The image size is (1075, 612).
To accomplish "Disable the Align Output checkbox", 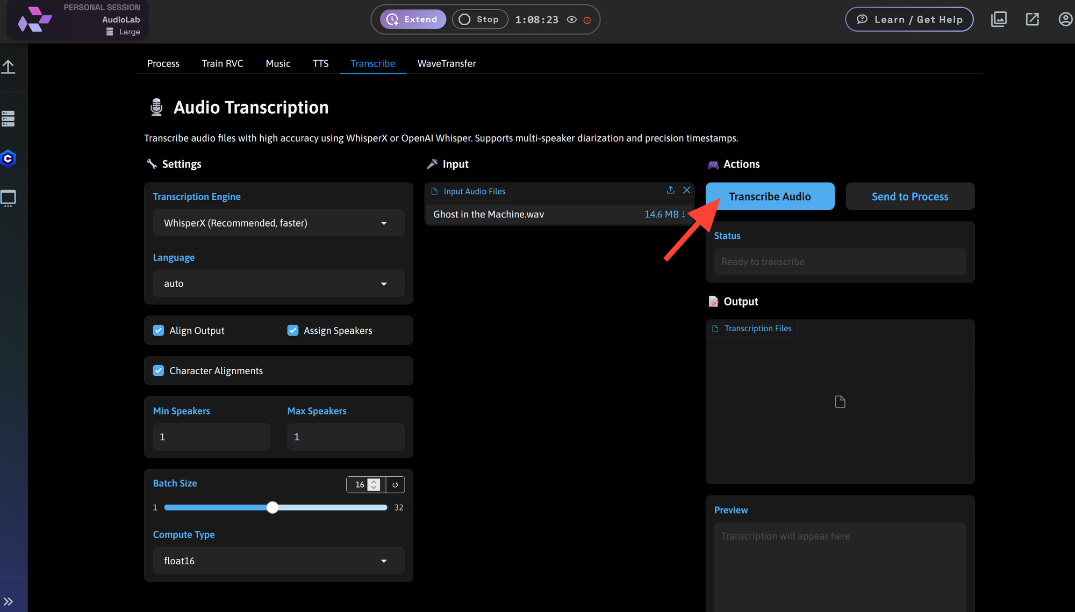I will click(x=159, y=330).
